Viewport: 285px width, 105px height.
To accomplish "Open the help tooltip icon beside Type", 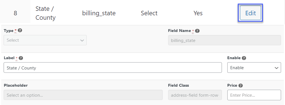I will tap(20, 30).
